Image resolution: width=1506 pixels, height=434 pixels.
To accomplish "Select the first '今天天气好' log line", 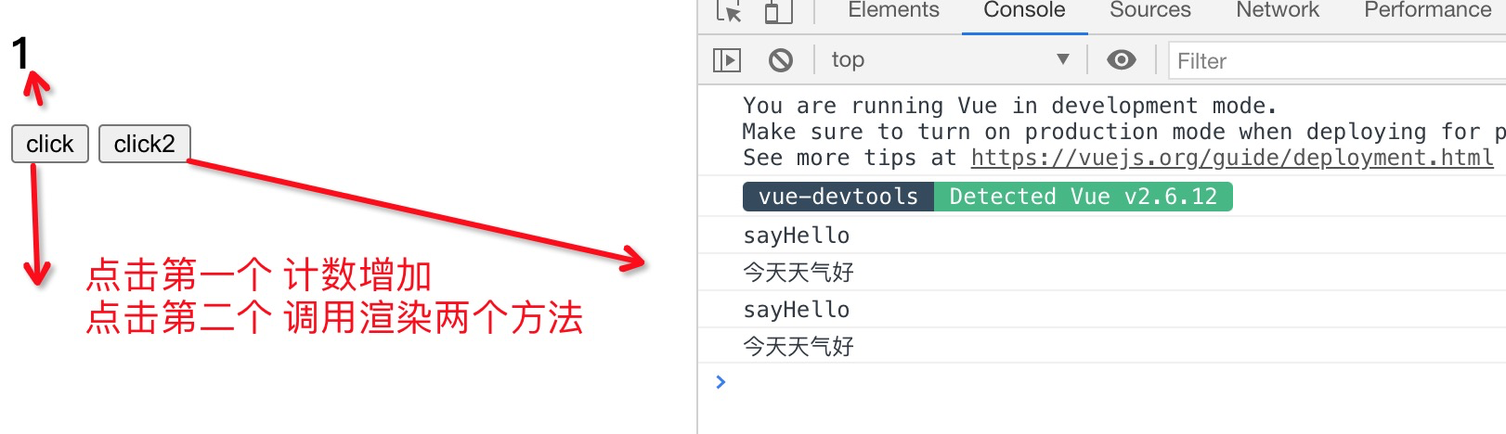I will pyautogui.click(x=798, y=273).
